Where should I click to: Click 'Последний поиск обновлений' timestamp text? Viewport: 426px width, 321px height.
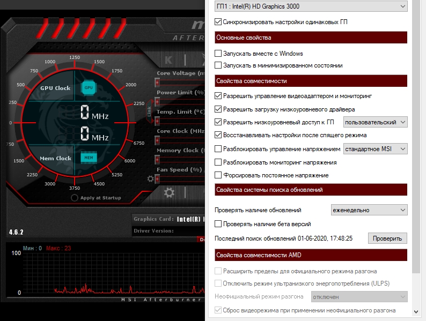[x=283, y=238]
